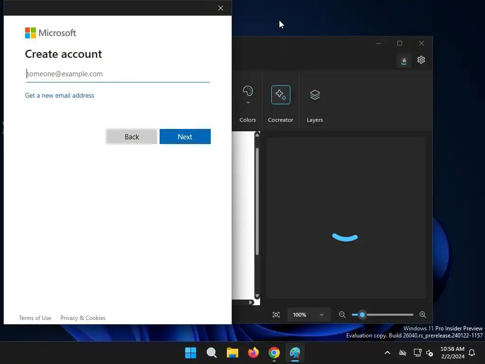The width and height of the screenshot is (485, 364).
Task: Switch to Google Chrome in the taskbar
Action: click(x=274, y=353)
